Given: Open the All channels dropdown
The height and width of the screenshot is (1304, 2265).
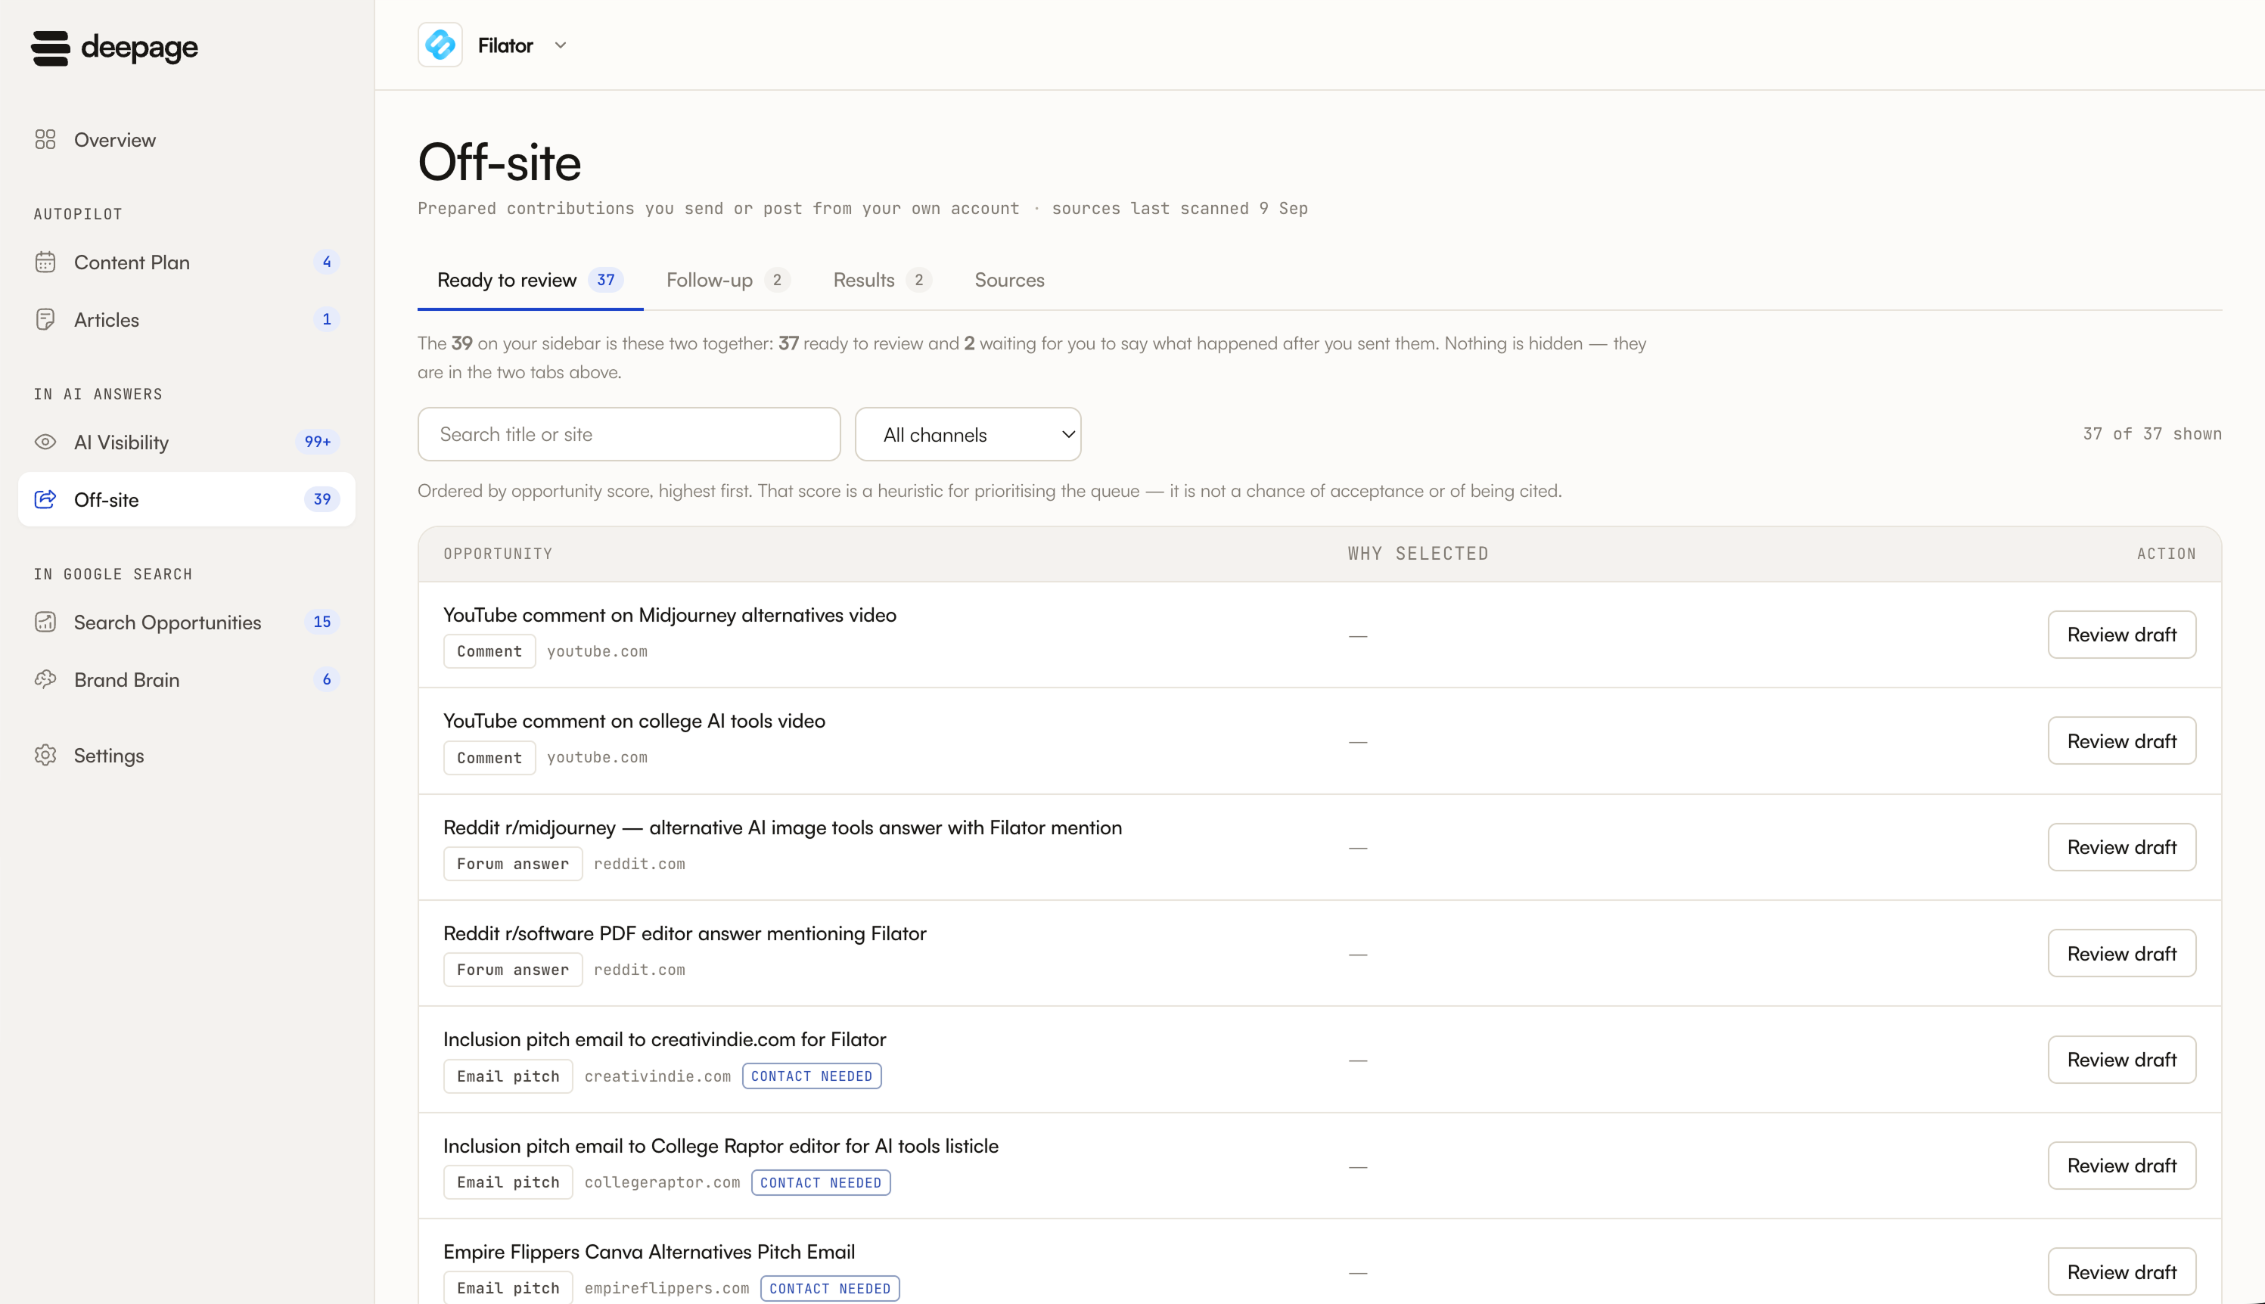Looking at the screenshot, I should [968, 434].
